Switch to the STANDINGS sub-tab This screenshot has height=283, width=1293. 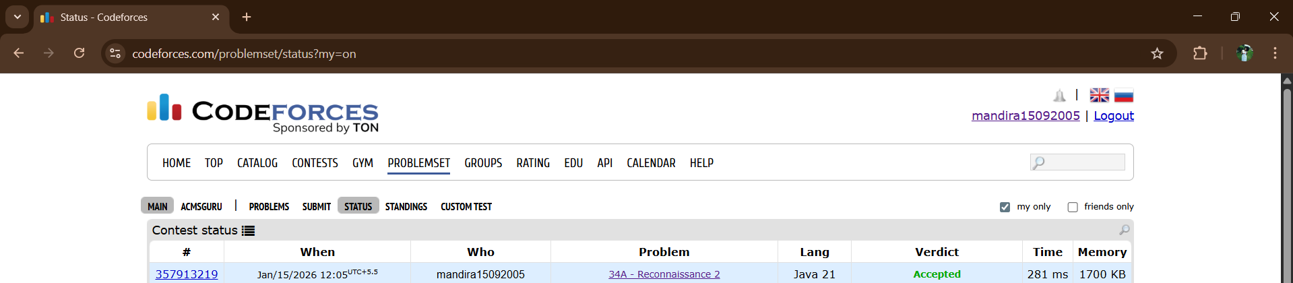[406, 207]
